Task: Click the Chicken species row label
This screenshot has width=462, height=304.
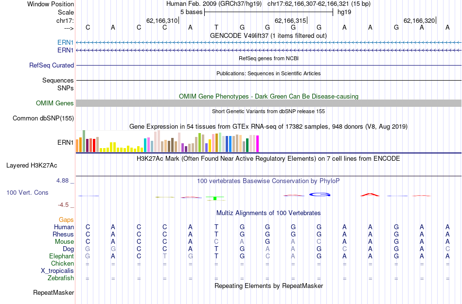Action: tap(62, 263)
